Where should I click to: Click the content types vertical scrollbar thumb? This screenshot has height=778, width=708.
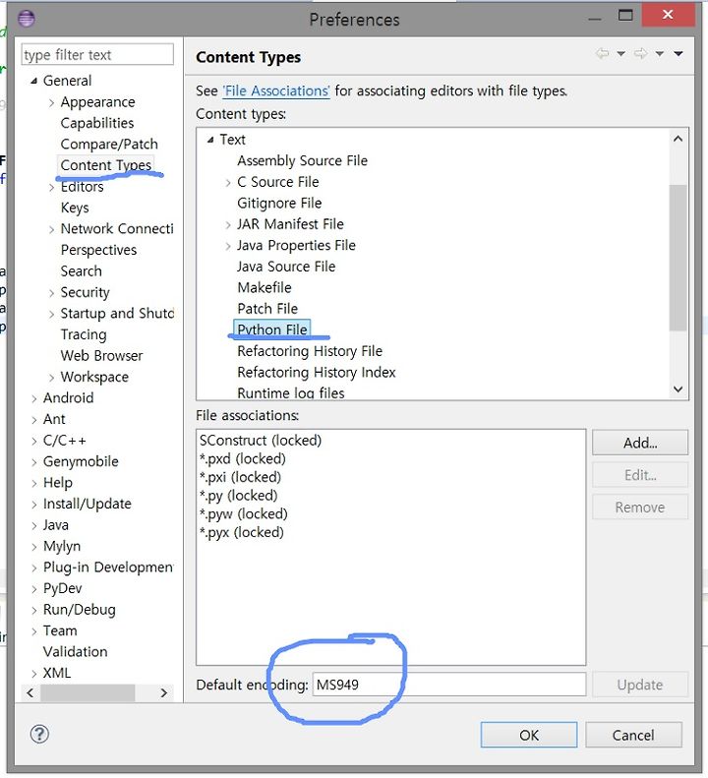678,258
